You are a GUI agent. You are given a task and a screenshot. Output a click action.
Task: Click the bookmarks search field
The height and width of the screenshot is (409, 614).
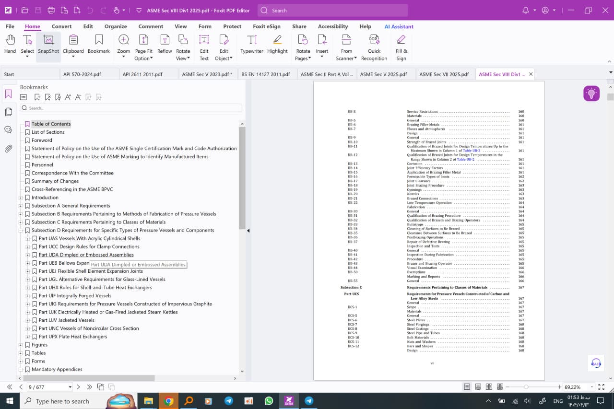tap(131, 108)
